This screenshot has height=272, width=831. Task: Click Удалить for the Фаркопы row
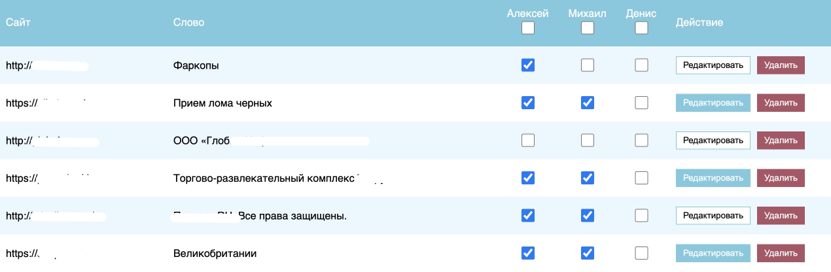(x=781, y=65)
